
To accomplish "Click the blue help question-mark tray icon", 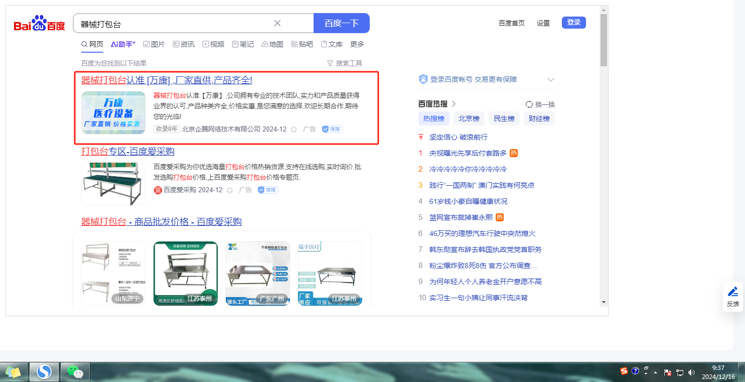I will [635, 371].
